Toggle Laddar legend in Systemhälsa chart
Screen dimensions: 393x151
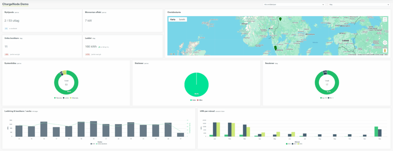66,98
